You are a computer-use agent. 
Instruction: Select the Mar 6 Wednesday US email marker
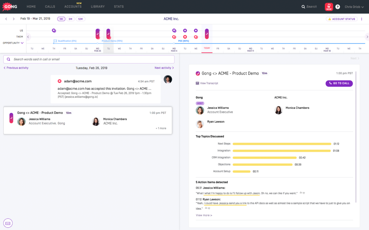tap(196, 31)
